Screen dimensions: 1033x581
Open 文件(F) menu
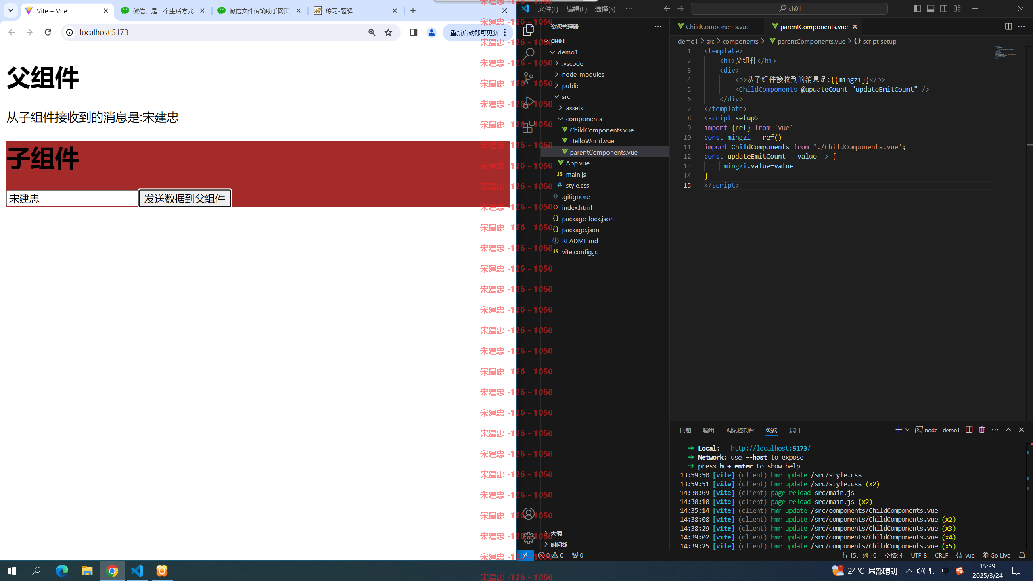[x=548, y=9]
